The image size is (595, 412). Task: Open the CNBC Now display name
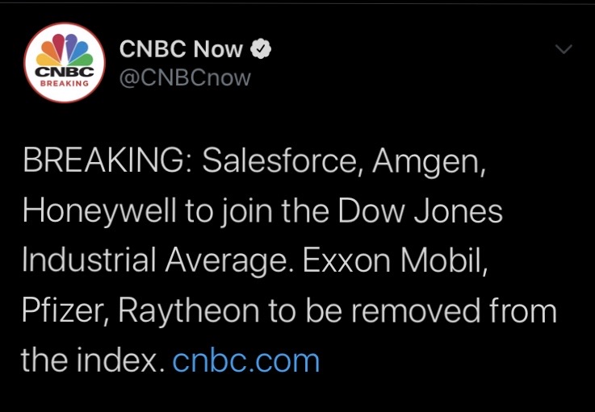[x=181, y=49]
